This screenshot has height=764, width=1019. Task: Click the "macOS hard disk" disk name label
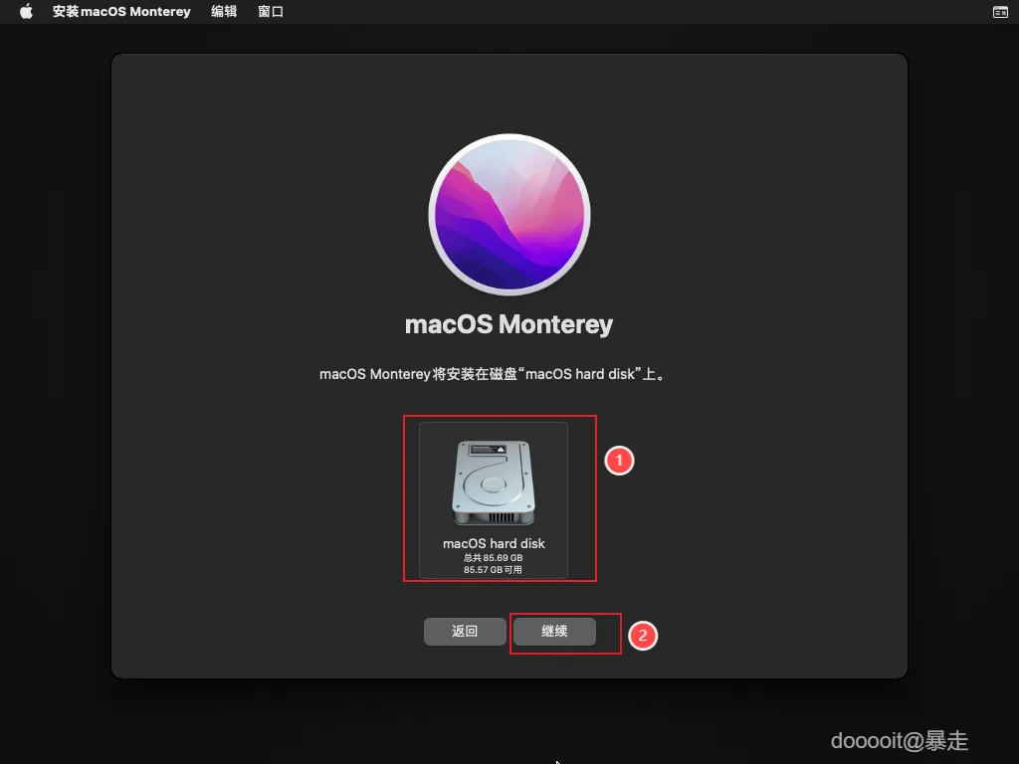pos(494,543)
